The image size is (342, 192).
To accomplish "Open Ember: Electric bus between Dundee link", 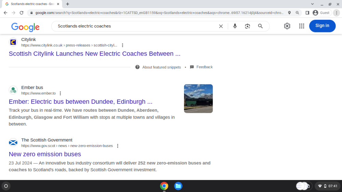I will pos(80,101).
